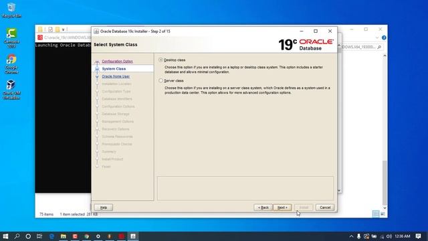This screenshot has height=241, width=428.
Task: Click microphone tray icon
Action: point(358,236)
